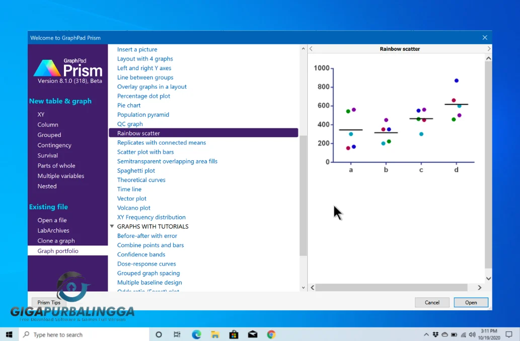Select Grouped table type
Screen dimensions: 520x341
point(49,135)
